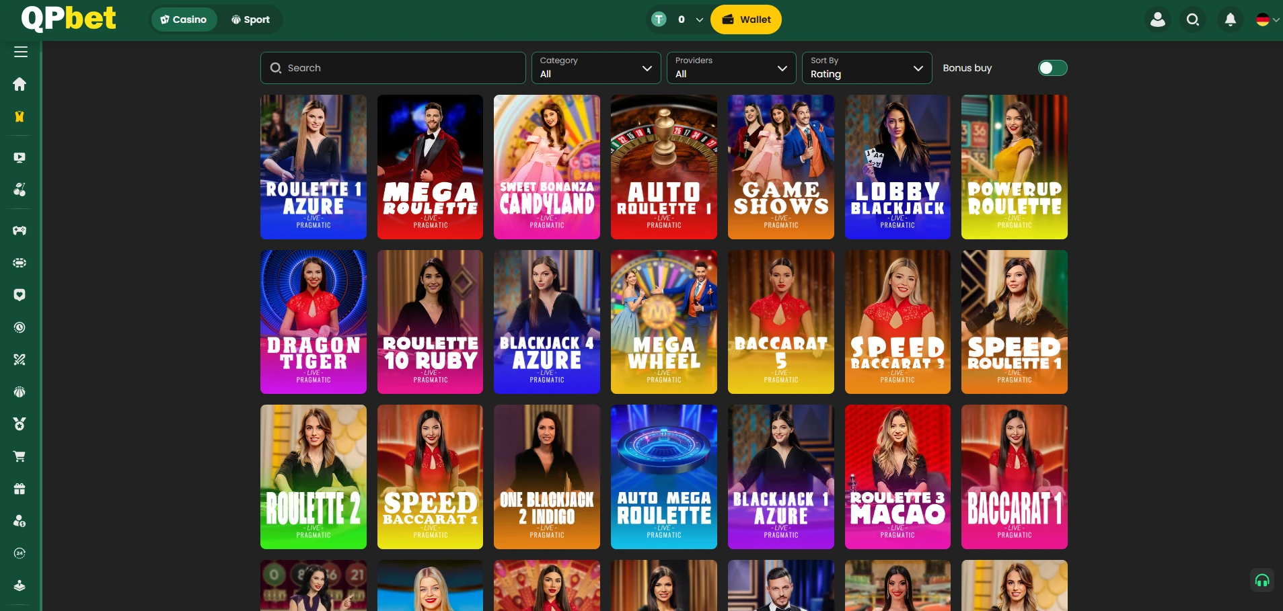Open the Lobby Blackjack tile
Image resolution: width=1283 pixels, height=611 pixels.
(x=897, y=167)
